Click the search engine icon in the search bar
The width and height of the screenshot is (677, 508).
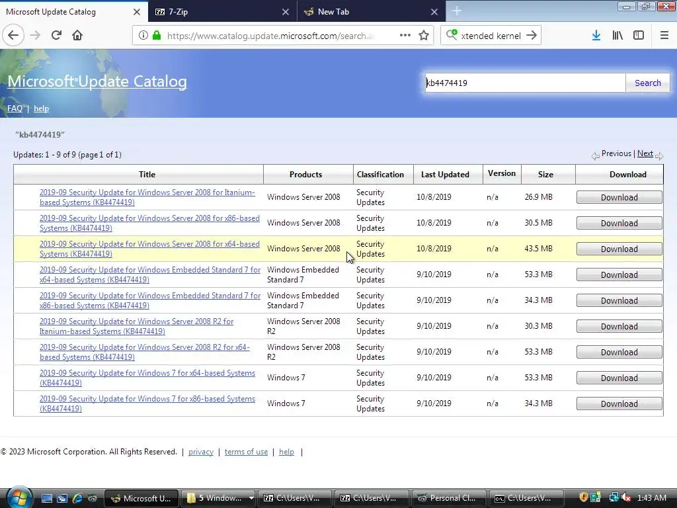click(x=452, y=34)
